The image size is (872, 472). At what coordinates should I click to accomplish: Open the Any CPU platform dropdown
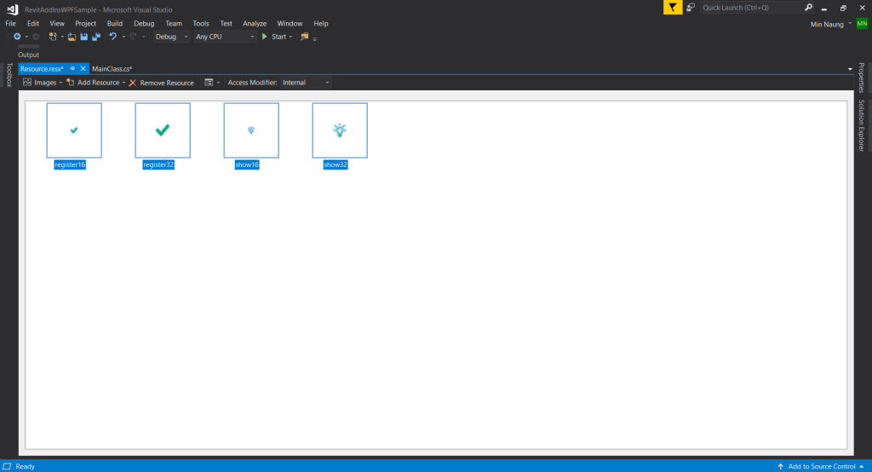(225, 37)
